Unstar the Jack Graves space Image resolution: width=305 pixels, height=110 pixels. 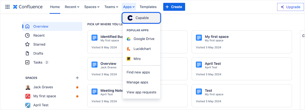[x=77, y=87]
